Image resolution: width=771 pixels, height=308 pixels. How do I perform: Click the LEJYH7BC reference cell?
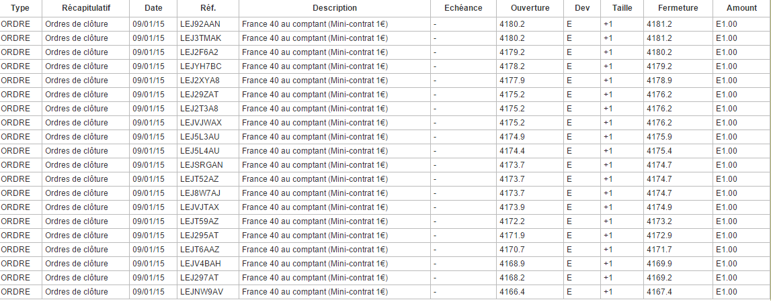pyautogui.click(x=200, y=66)
